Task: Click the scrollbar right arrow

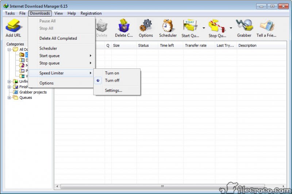Action: 284,186
